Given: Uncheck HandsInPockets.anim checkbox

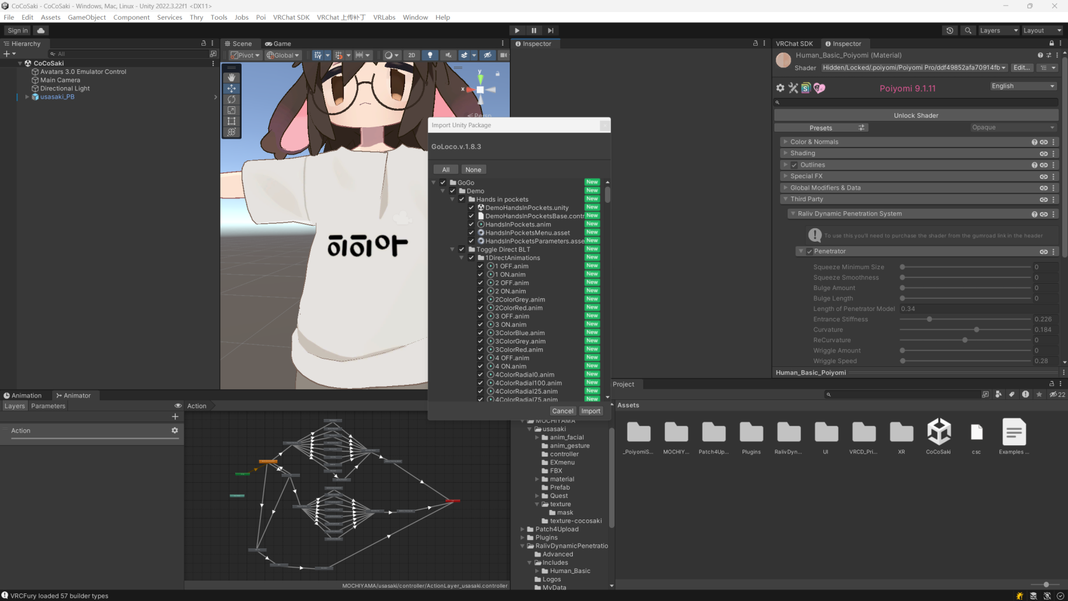Looking at the screenshot, I should point(471,225).
